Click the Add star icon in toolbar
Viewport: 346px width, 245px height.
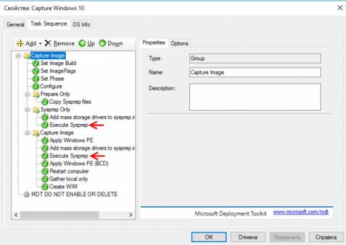[x=20, y=43]
